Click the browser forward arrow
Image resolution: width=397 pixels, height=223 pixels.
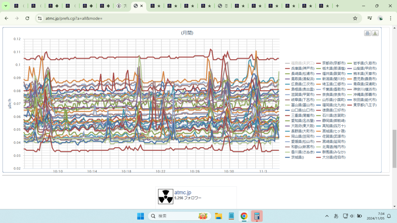(x=17, y=19)
